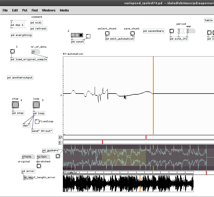Open the pd edit_automation subpatch
This screenshot has width=214, height=197.
click(x=120, y=39)
